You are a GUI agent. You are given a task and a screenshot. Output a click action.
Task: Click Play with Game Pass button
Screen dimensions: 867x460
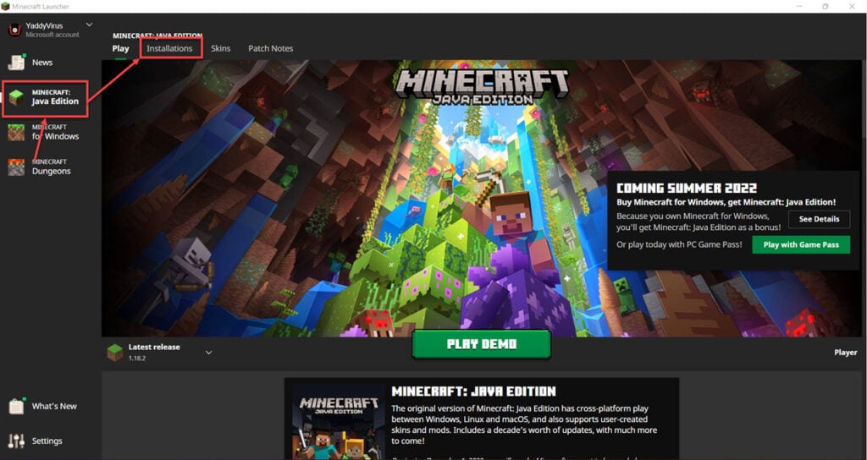tap(801, 244)
